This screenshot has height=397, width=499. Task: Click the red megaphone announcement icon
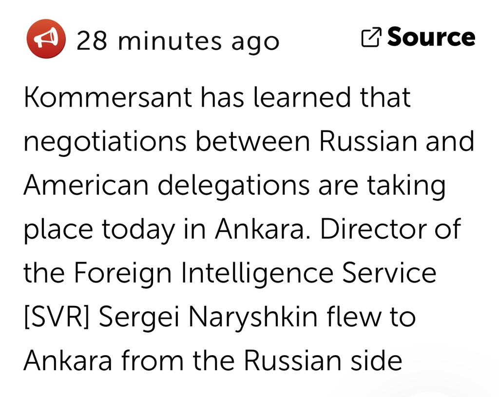(x=46, y=39)
